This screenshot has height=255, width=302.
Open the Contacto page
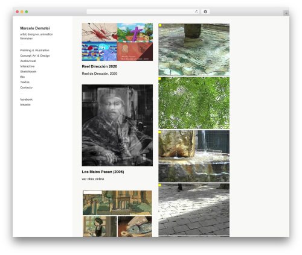tap(26, 87)
